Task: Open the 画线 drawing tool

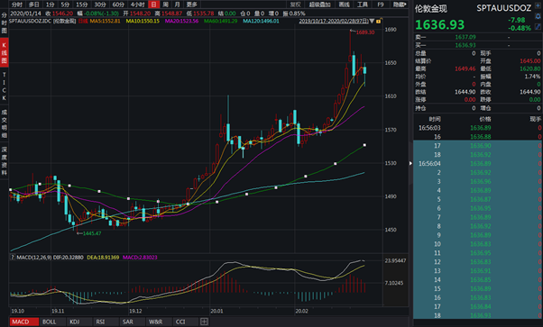Action: [x=344, y=5]
